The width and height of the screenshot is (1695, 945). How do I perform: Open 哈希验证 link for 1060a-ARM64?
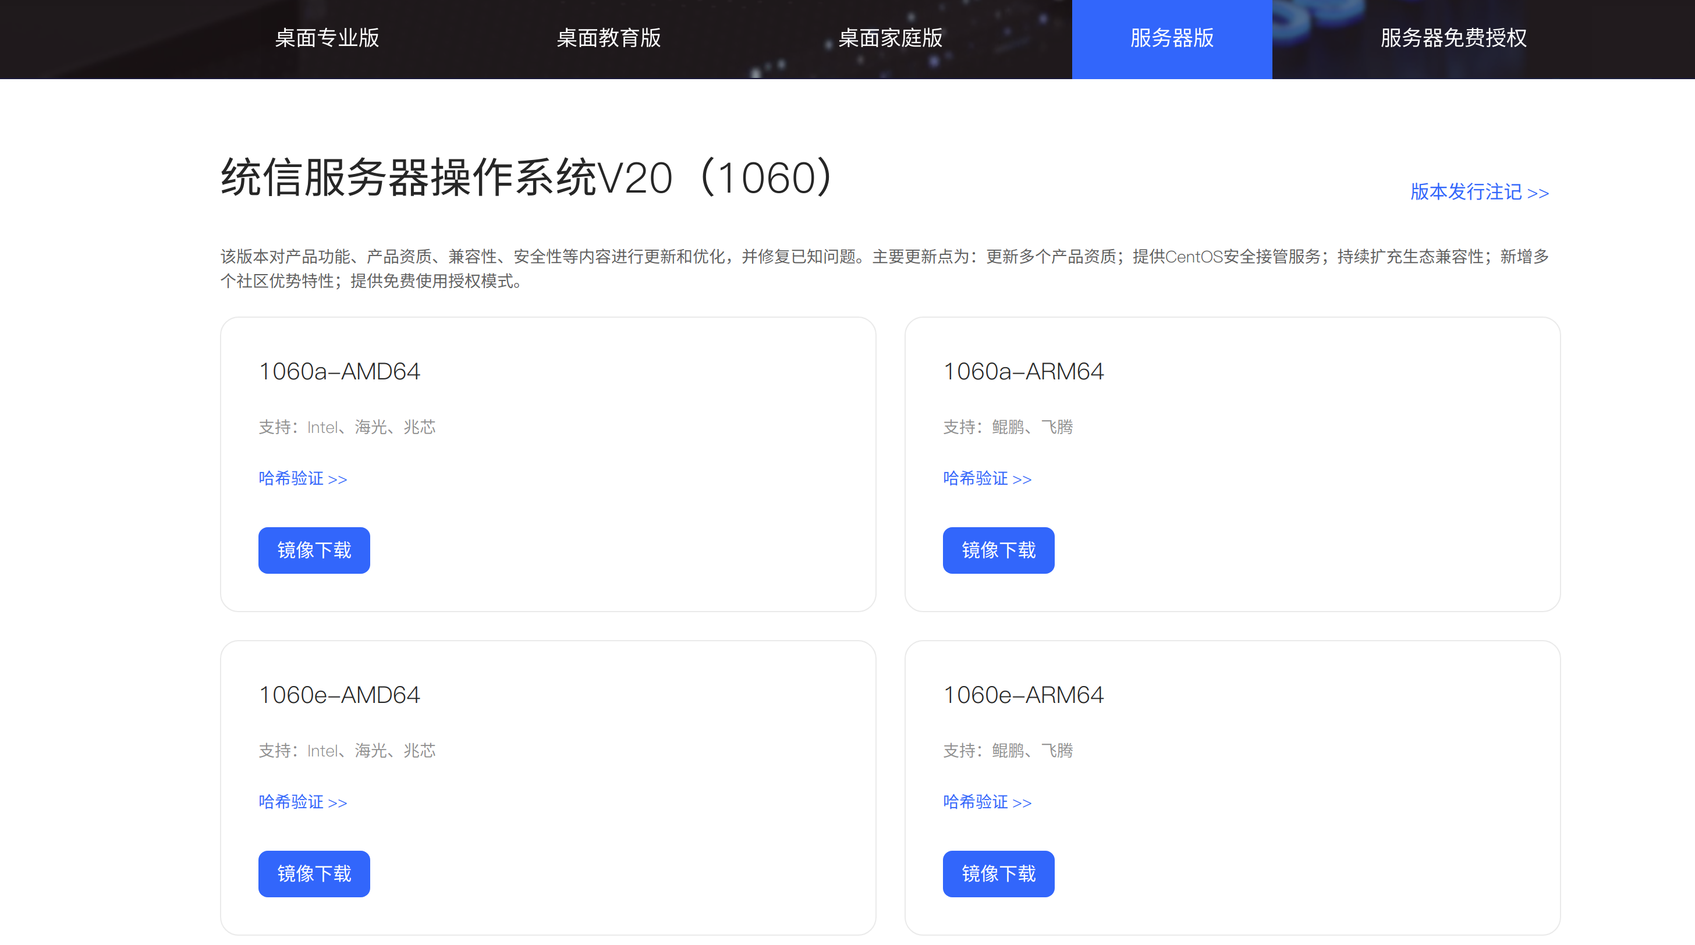coord(987,478)
